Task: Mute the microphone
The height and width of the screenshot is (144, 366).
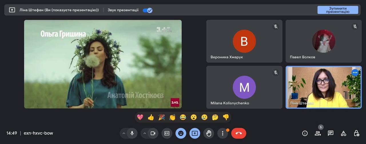Action: pos(132,133)
